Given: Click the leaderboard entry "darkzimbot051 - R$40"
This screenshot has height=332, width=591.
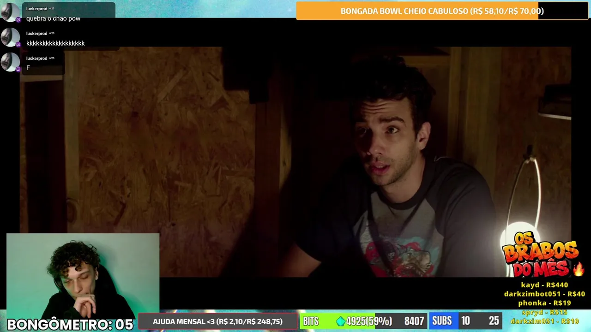Looking at the screenshot, I should pos(544,294).
